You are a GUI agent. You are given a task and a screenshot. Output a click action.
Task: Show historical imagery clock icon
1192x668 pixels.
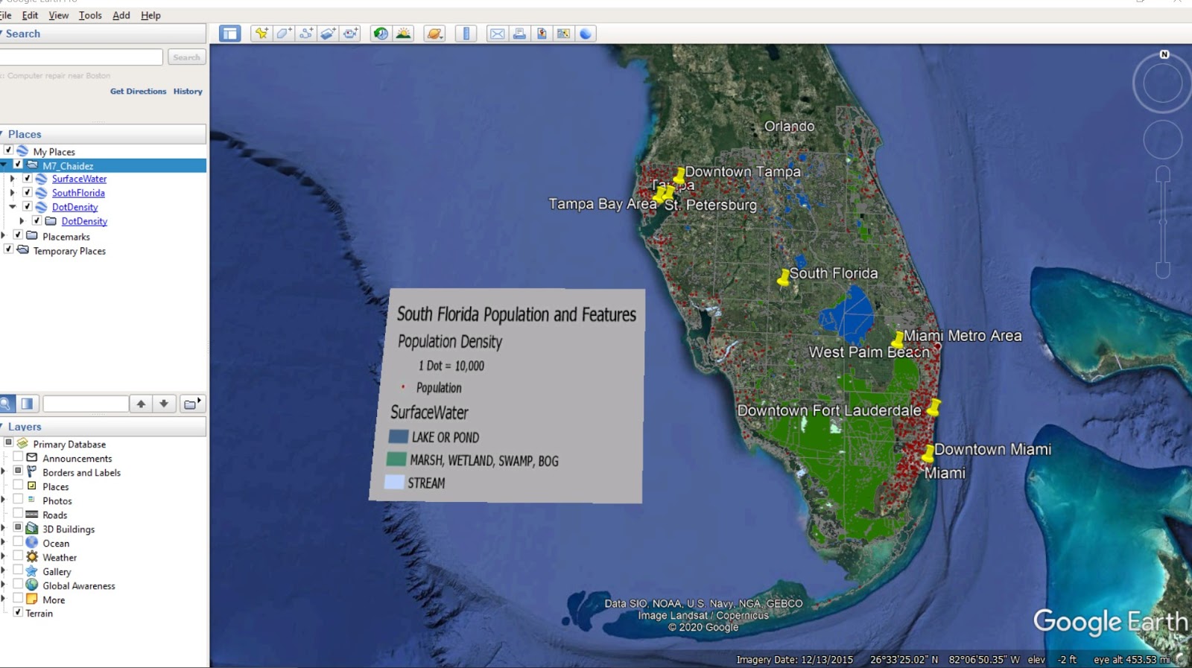(381, 34)
